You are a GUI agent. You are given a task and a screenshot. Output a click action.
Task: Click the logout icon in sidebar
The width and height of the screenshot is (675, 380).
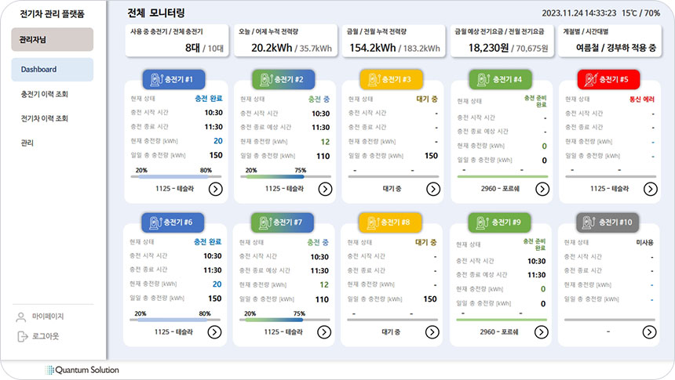click(x=21, y=336)
